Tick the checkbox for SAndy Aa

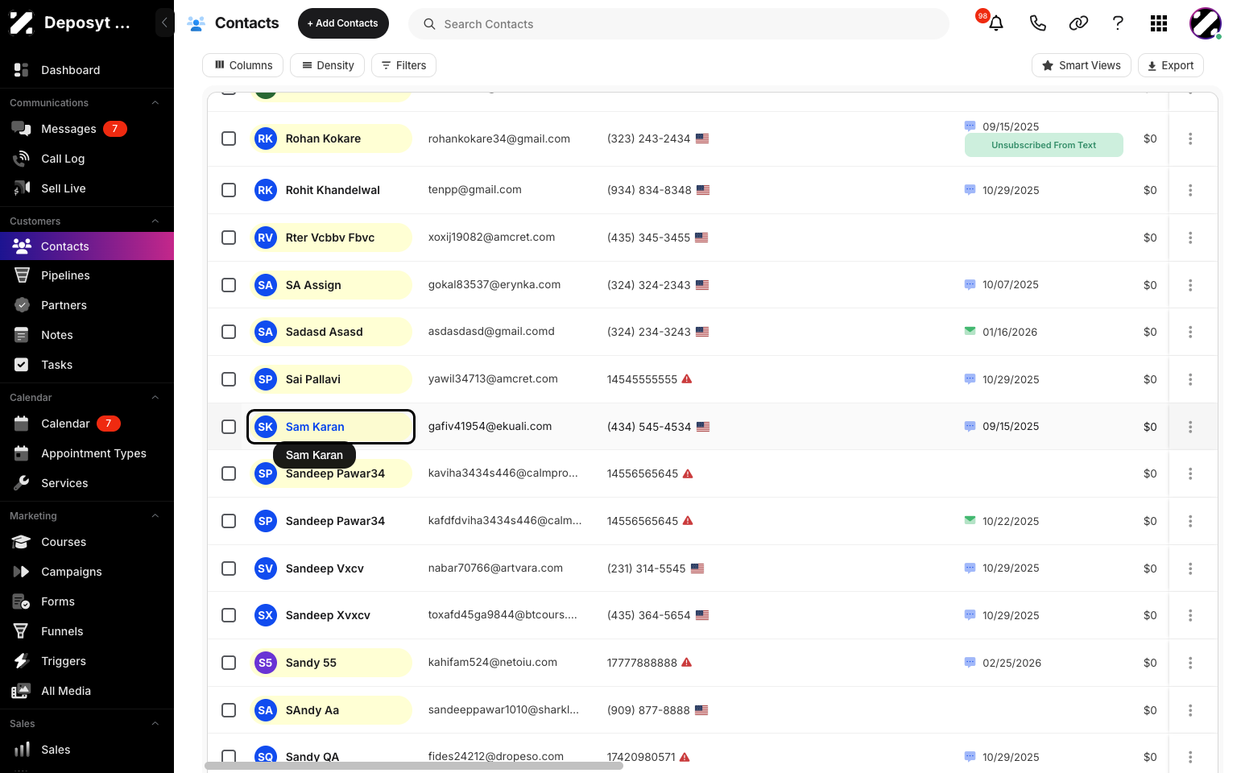[x=229, y=710]
